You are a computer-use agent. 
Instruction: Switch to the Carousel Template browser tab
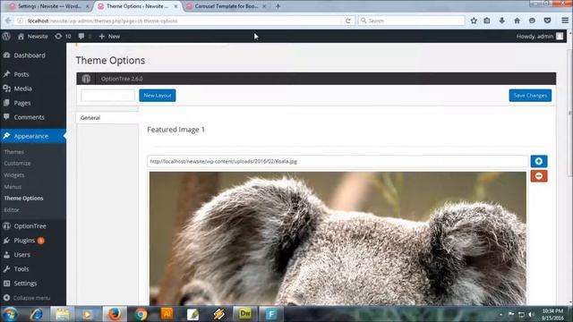point(226,6)
